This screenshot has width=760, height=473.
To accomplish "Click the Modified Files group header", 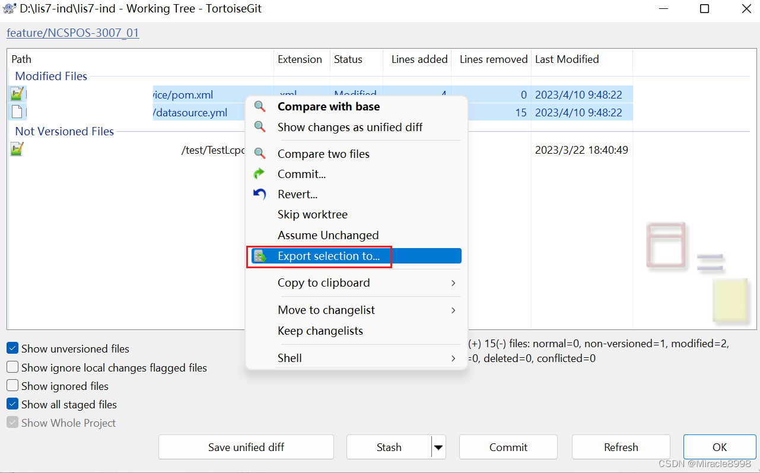I will click(x=51, y=76).
